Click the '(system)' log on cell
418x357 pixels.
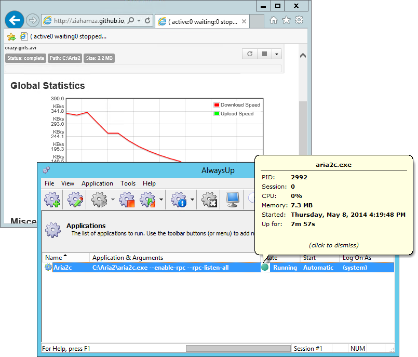click(355, 268)
